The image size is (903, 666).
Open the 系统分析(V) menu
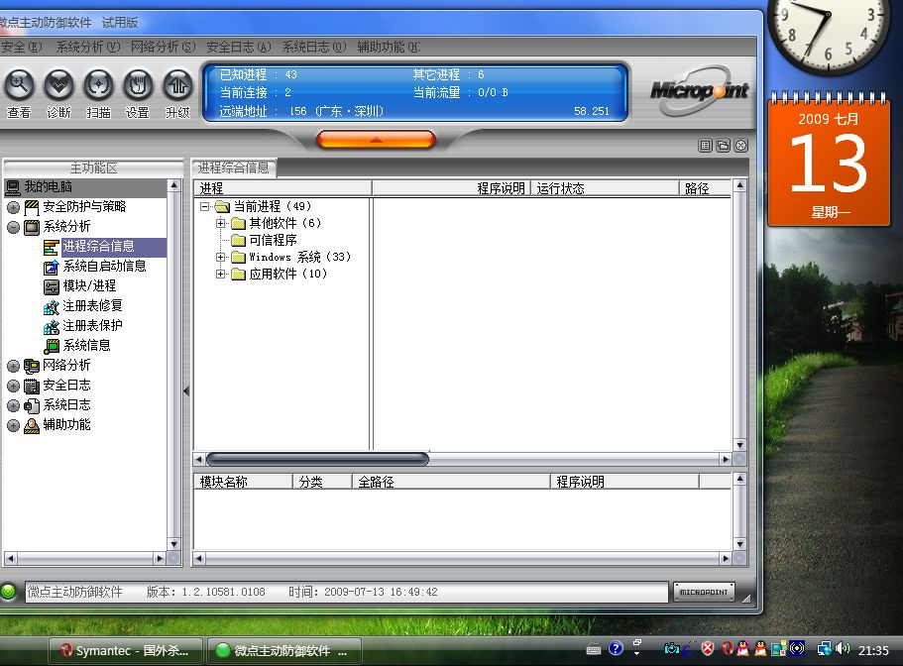(88, 47)
